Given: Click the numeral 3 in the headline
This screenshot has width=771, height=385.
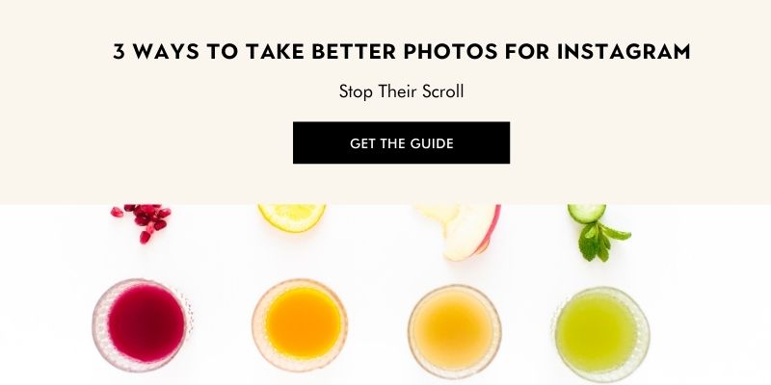Looking at the screenshot, I should 119,52.
